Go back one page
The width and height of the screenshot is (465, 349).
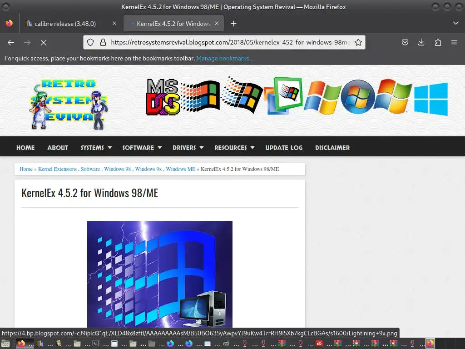click(x=11, y=43)
